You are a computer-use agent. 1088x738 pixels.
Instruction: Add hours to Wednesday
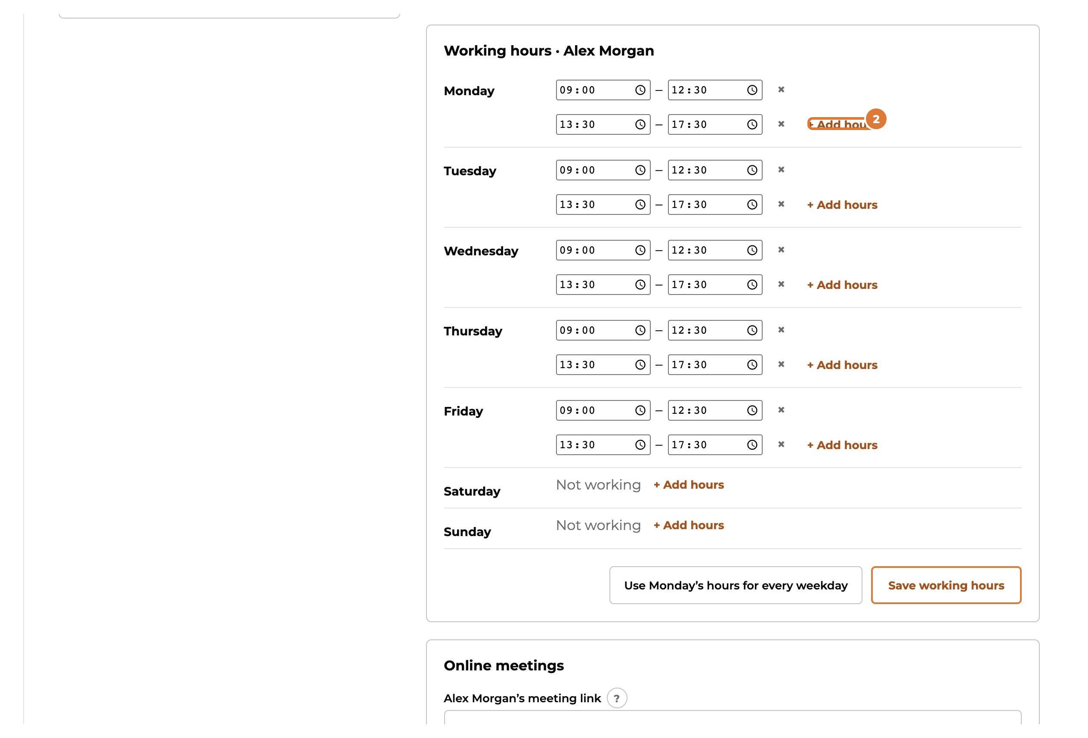point(842,285)
